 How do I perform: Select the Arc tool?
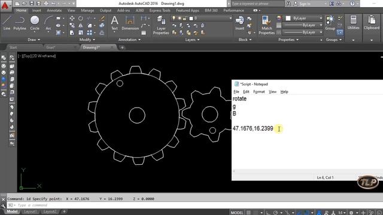tap(48, 23)
